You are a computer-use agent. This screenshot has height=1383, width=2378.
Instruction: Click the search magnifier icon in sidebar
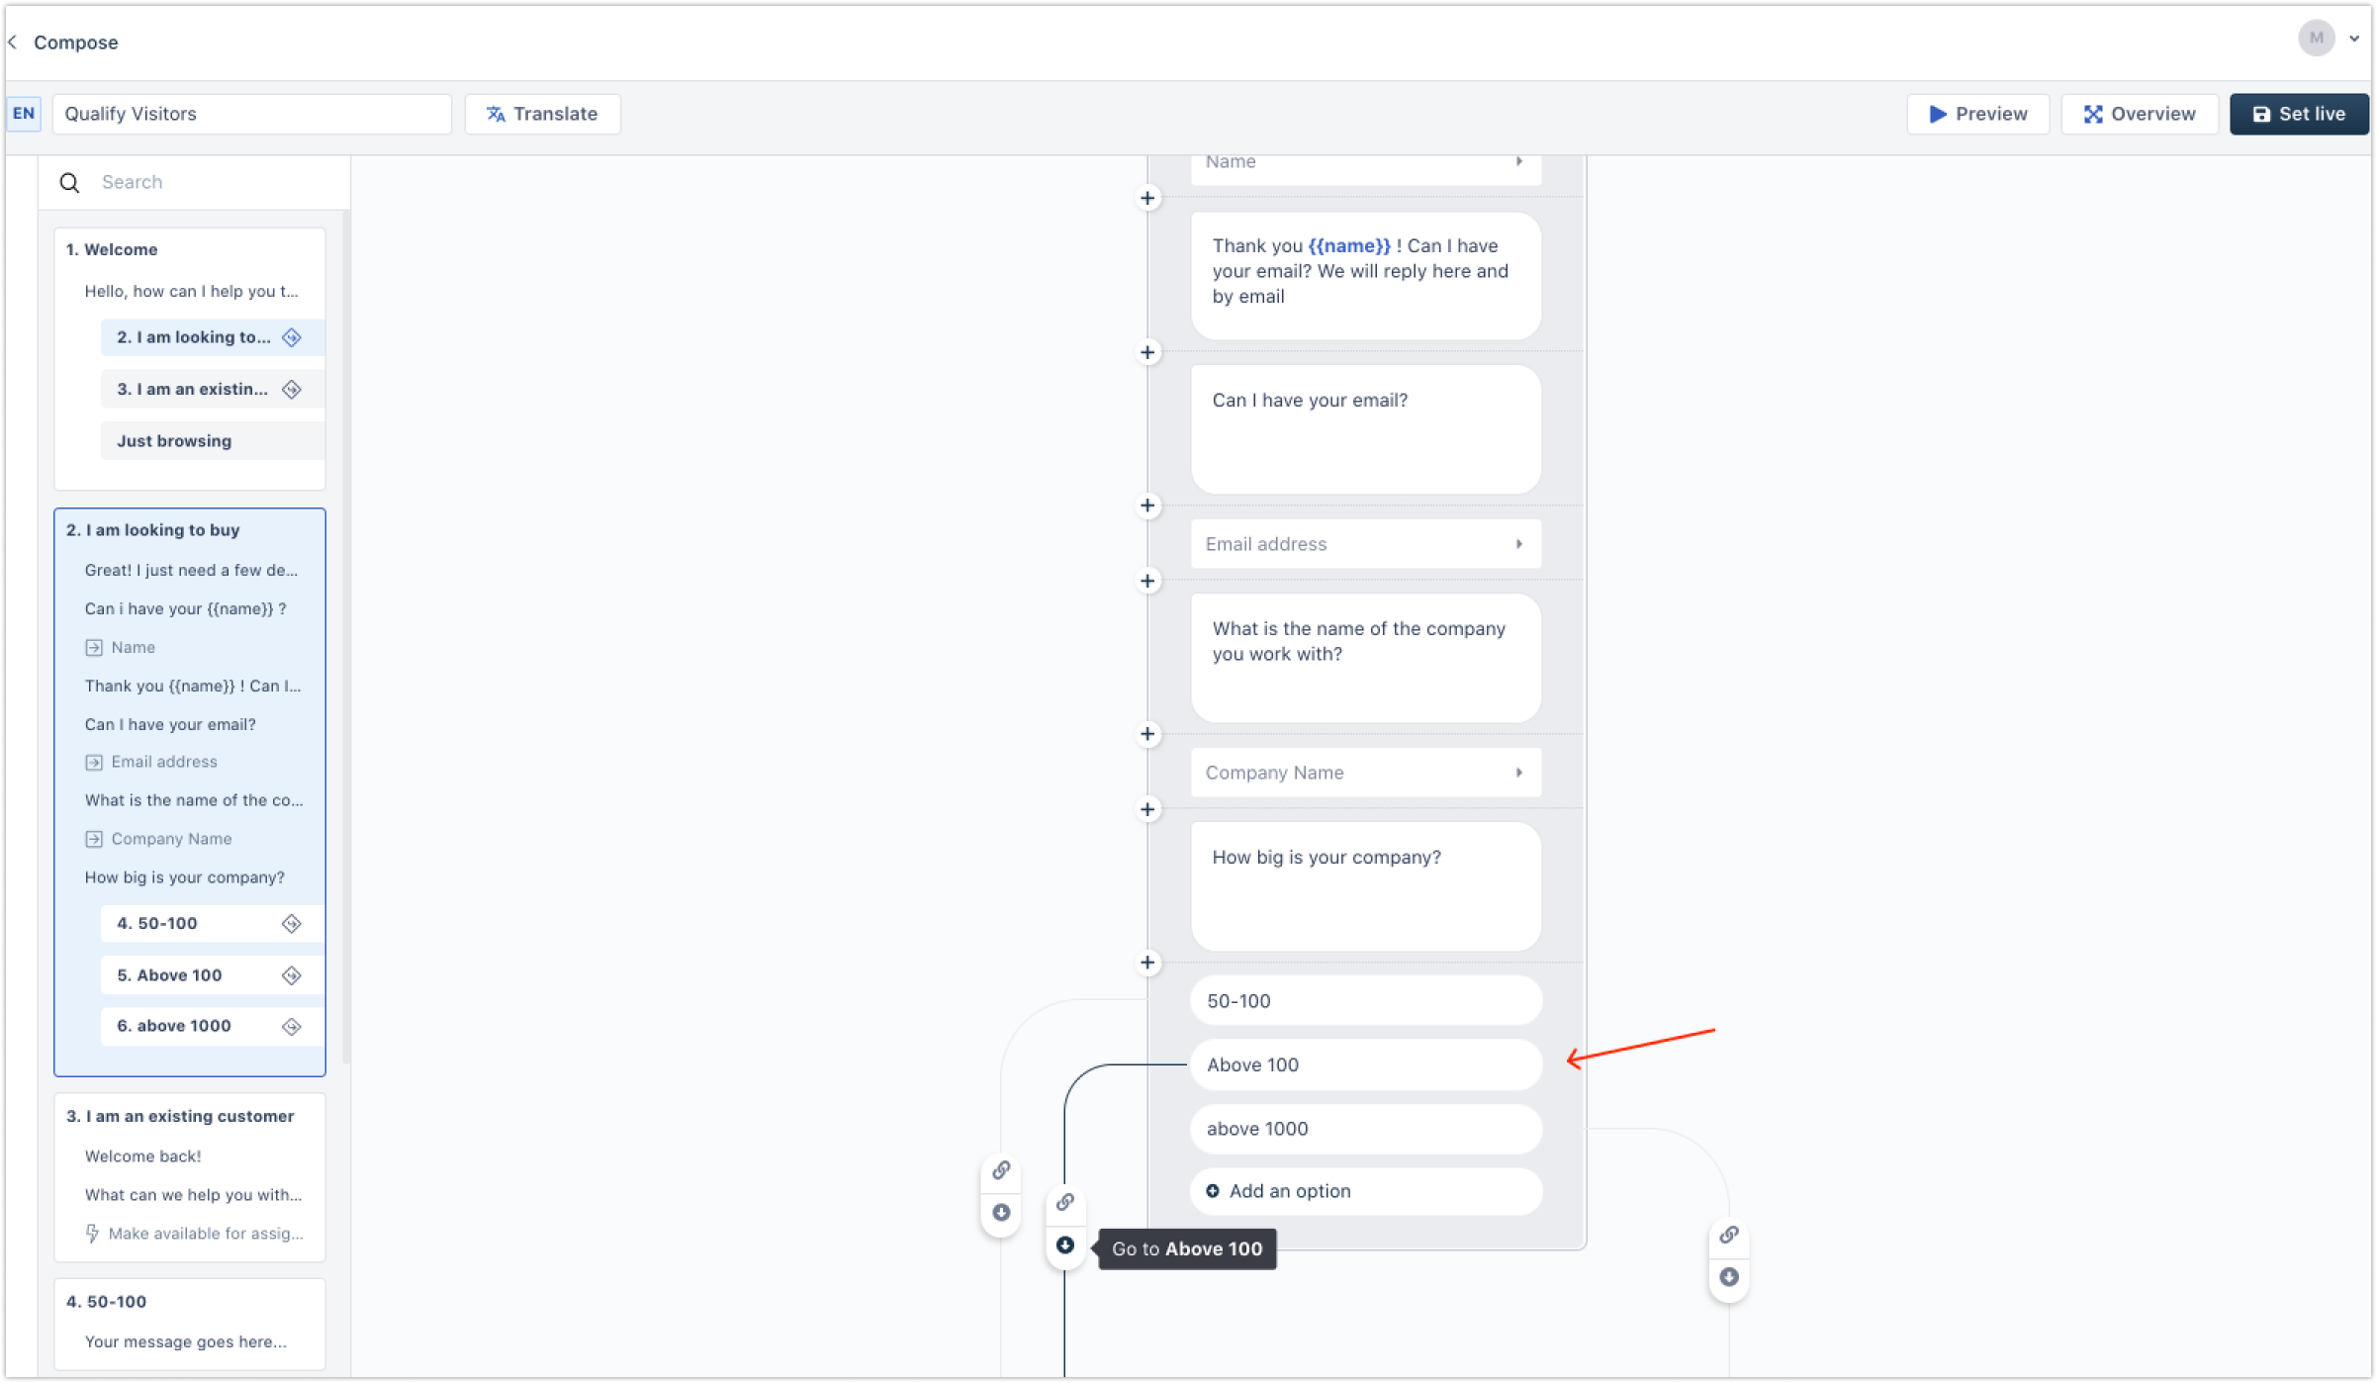point(69,182)
